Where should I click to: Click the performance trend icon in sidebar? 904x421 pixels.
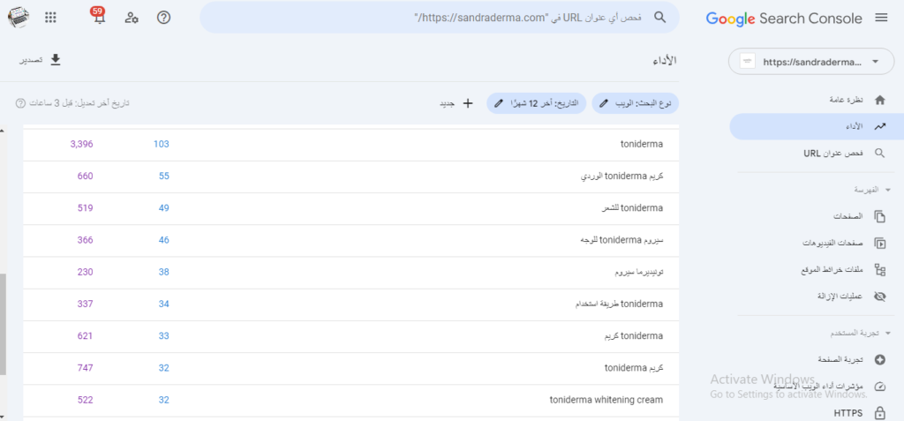tap(880, 126)
